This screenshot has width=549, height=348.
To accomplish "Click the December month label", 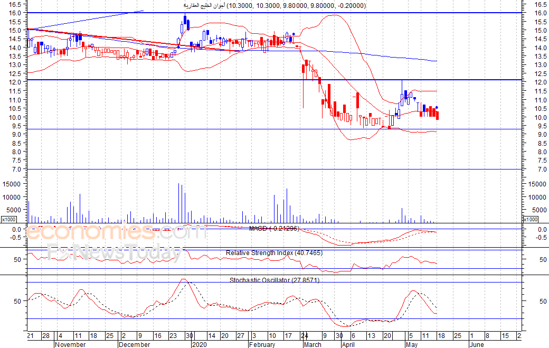I will click(x=135, y=344).
